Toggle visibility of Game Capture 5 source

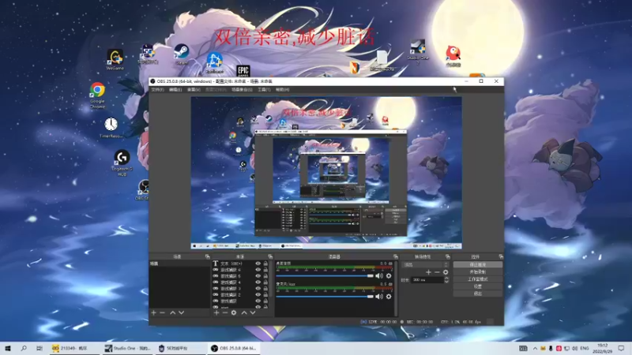coord(258,276)
